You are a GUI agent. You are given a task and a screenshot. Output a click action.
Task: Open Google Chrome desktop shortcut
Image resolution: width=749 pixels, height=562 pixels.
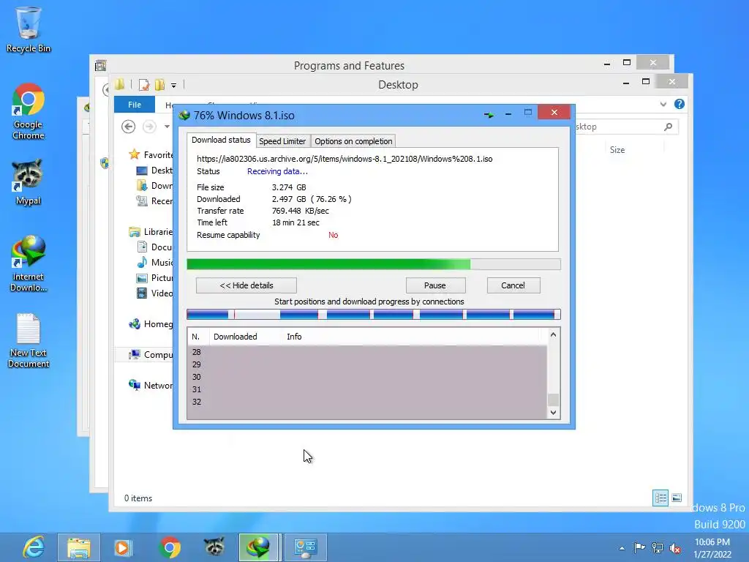tap(29, 111)
